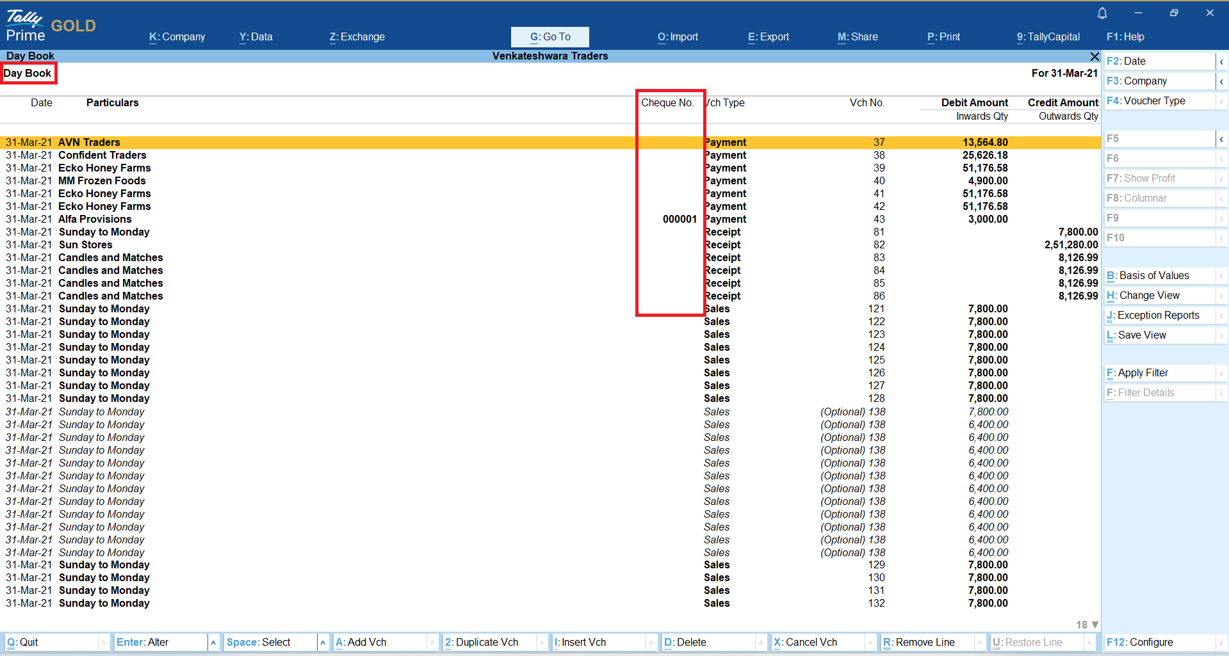Expand the chevron next to F3: Company

[x=1221, y=81]
